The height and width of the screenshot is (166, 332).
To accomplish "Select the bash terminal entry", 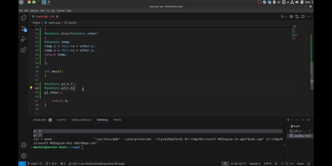I will pos(300,126).
